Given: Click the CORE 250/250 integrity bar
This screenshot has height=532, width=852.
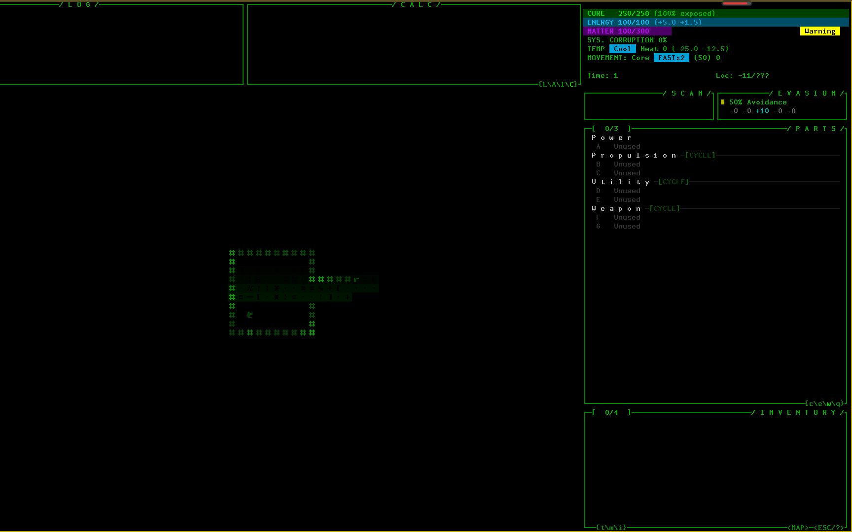Looking at the screenshot, I should coord(715,13).
